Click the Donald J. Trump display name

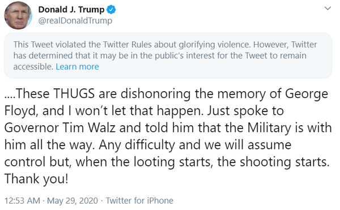pos(71,10)
